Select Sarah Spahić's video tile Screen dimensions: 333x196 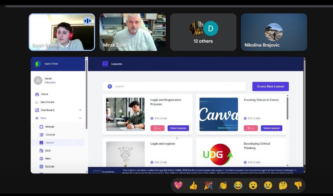pos(62,32)
